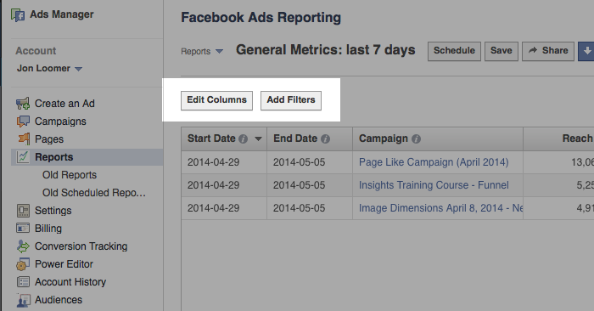Click the Campaign column info icon

(x=416, y=139)
